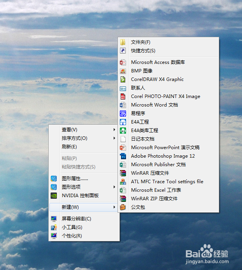Click the green E4A类库工程 icon
Image resolution: width=242 pixels, height=270 pixels.
(123, 131)
